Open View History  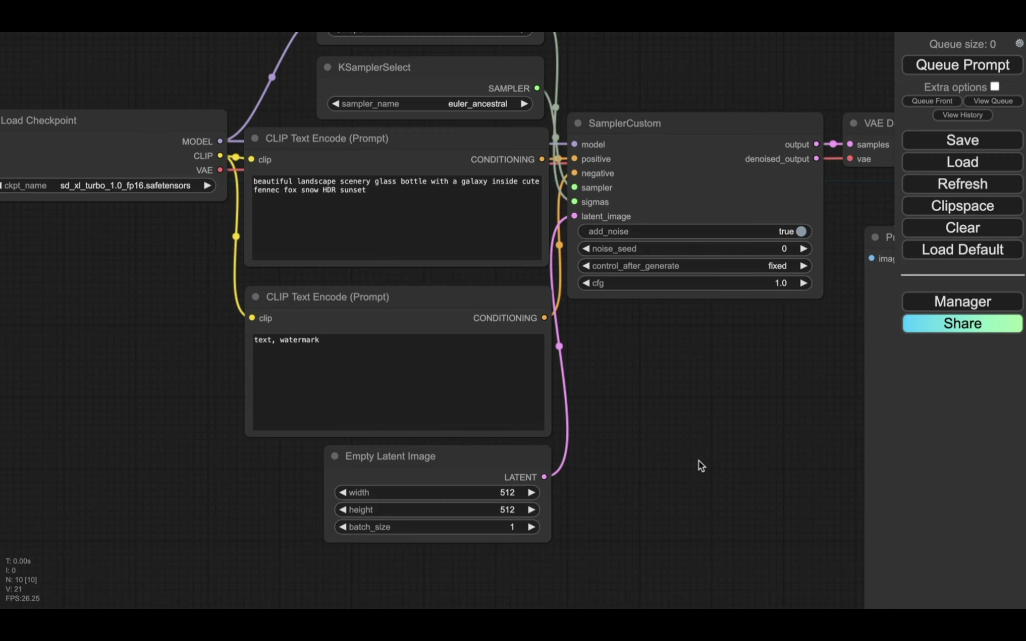point(962,115)
